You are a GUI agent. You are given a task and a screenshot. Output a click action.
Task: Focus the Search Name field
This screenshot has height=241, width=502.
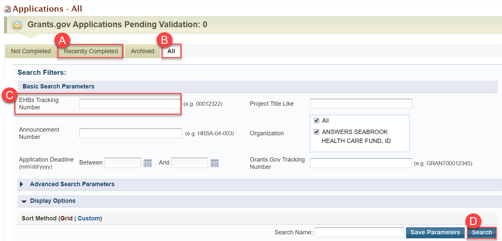[359, 232]
